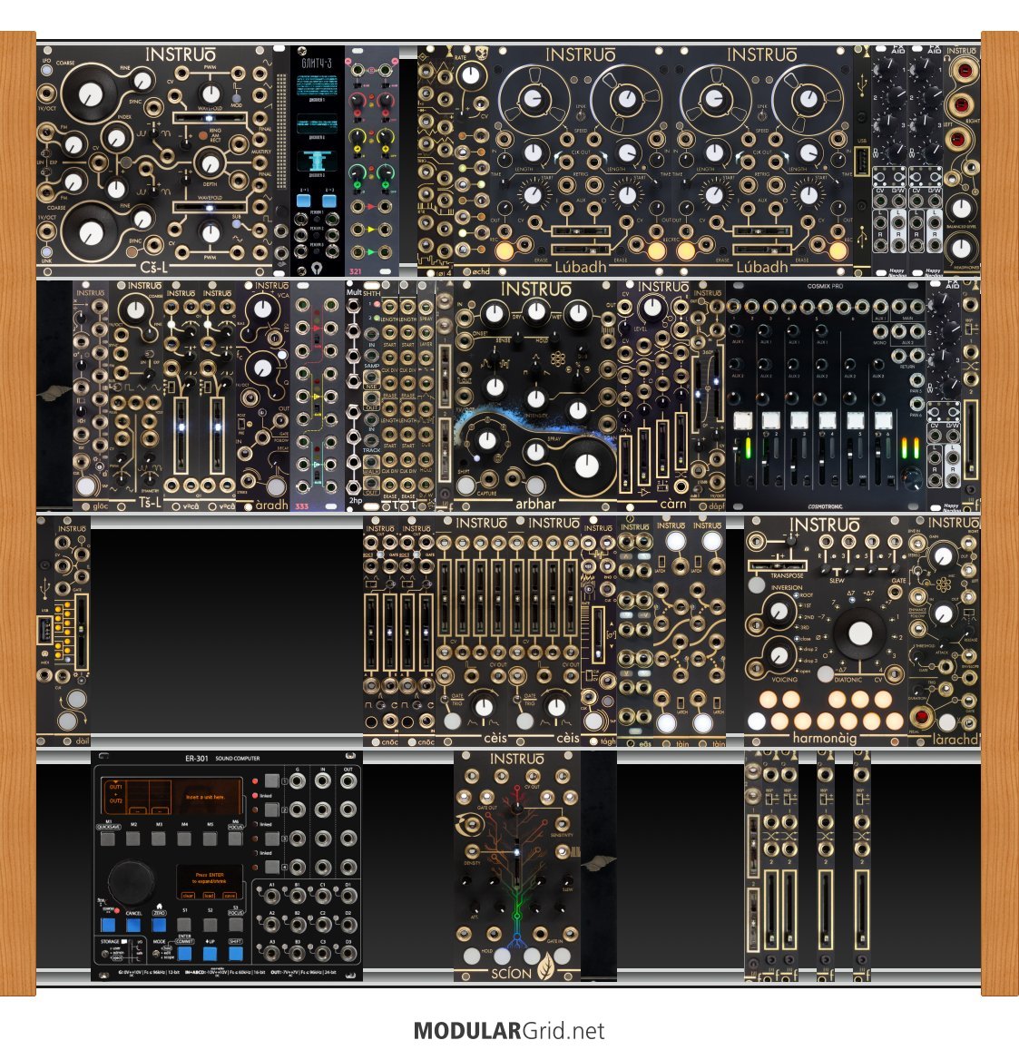
Task: Click the ER-301 D3 input jack
Action: coord(348,954)
